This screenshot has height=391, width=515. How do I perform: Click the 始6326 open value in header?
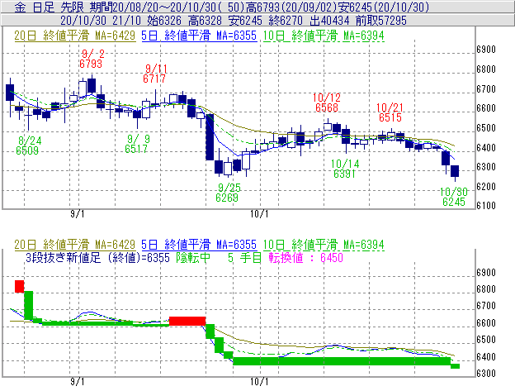click(164, 21)
